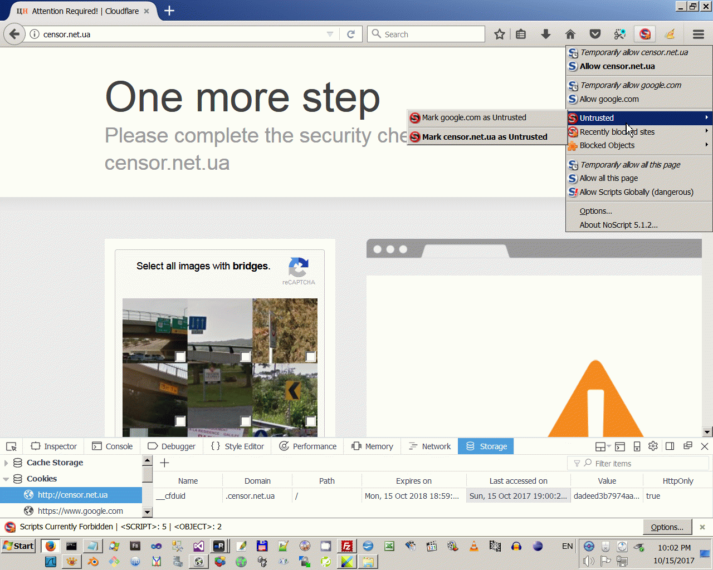Tick the brown hillside tile checkbox
Screen dimensions: 713x570
[311, 357]
